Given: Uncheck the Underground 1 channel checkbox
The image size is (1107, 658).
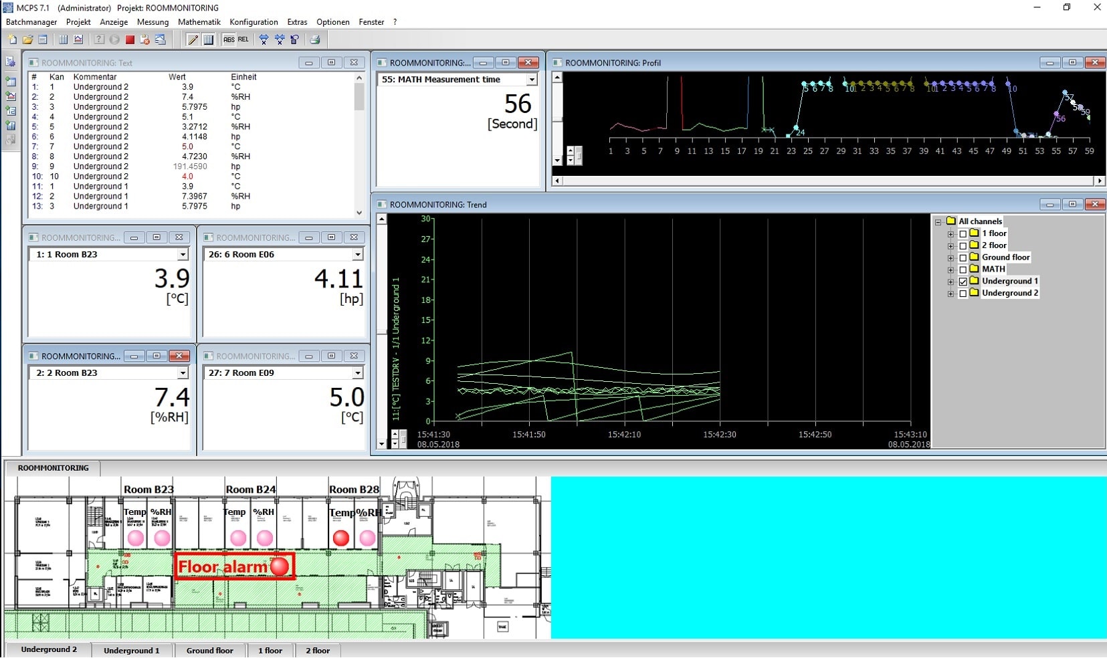Looking at the screenshot, I should pyautogui.click(x=963, y=281).
